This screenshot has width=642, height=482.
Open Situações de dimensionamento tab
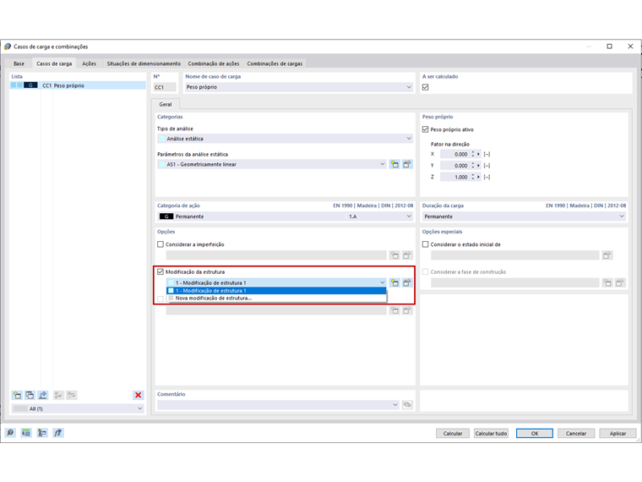click(x=144, y=63)
